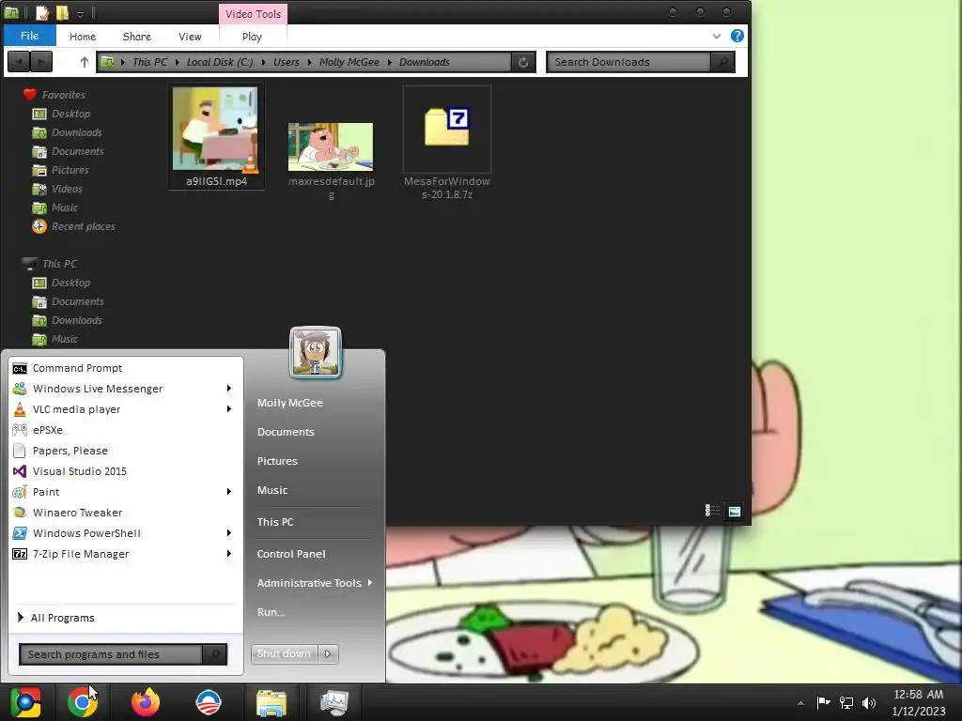Image resolution: width=962 pixels, height=721 pixels.
Task: Expand Windows PowerShell jump list arrow
Action: (x=229, y=533)
